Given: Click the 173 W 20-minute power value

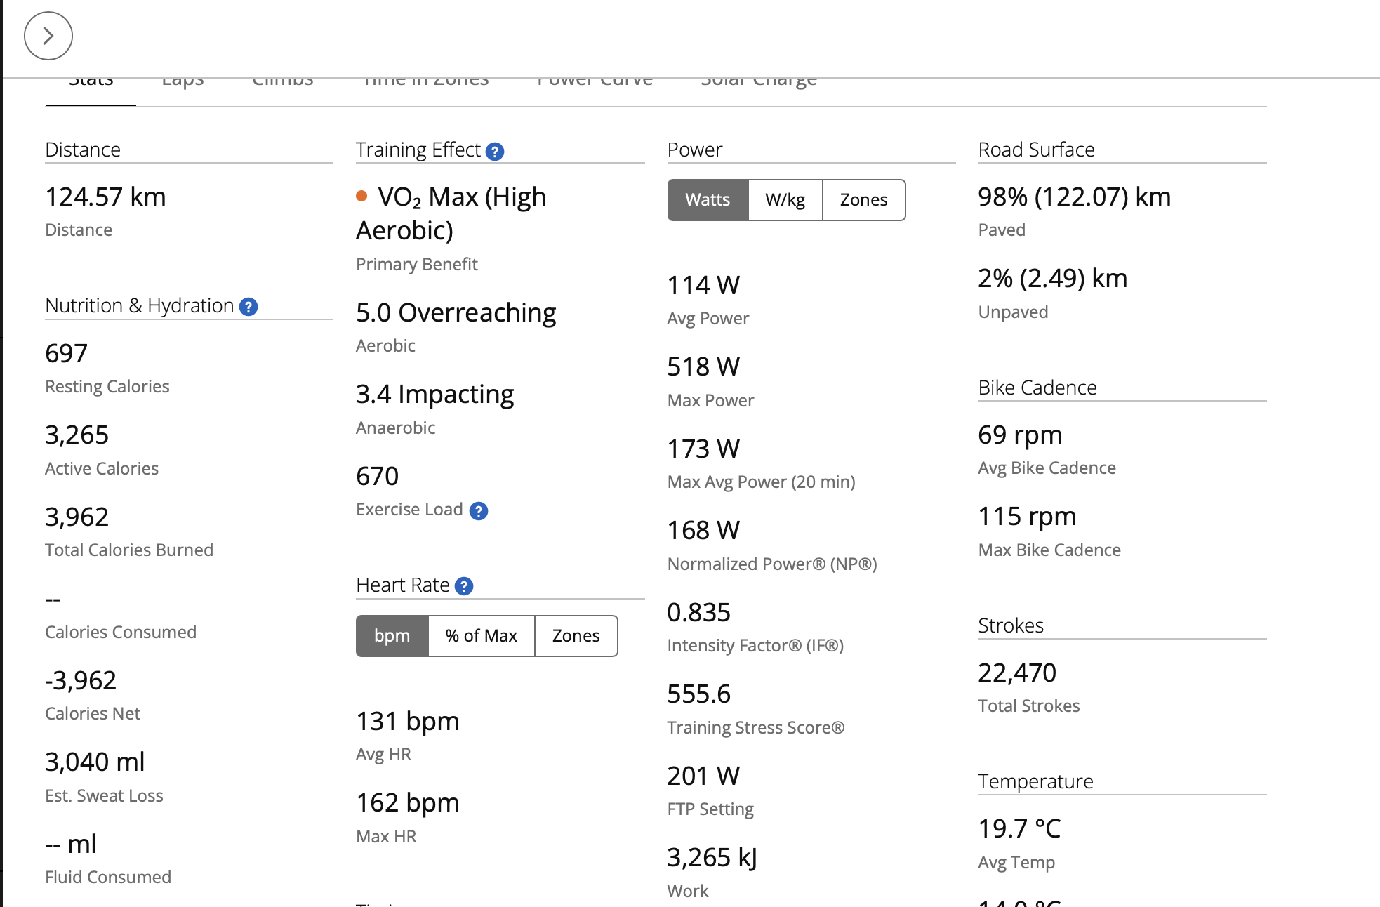Looking at the screenshot, I should 703,449.
